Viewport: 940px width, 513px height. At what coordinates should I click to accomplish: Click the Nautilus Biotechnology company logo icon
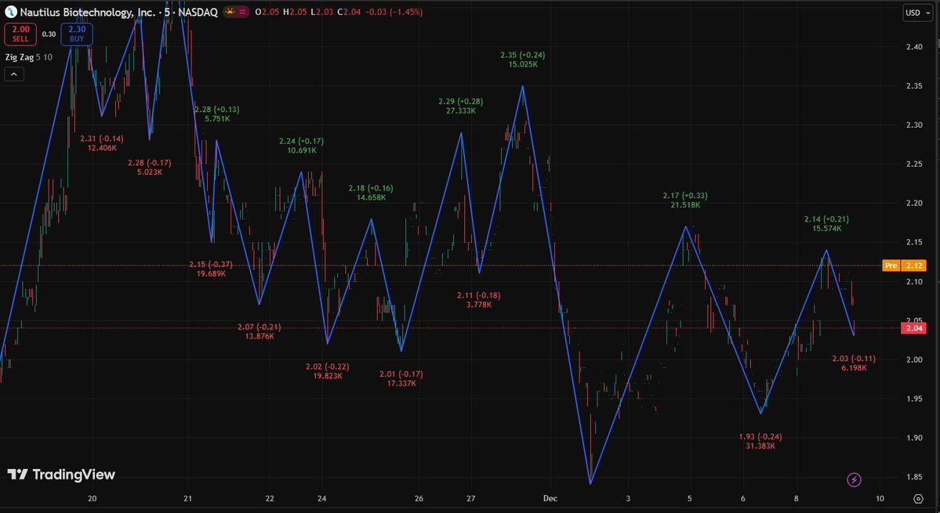click(x=11, y=12)
